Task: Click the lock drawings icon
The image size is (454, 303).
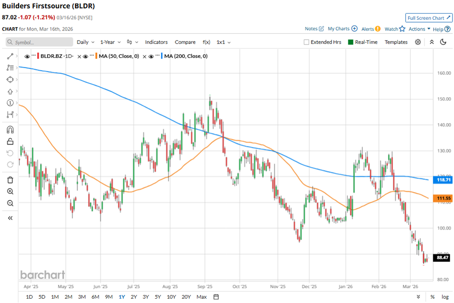Action: pyautogui.click(x=10, y=142)
